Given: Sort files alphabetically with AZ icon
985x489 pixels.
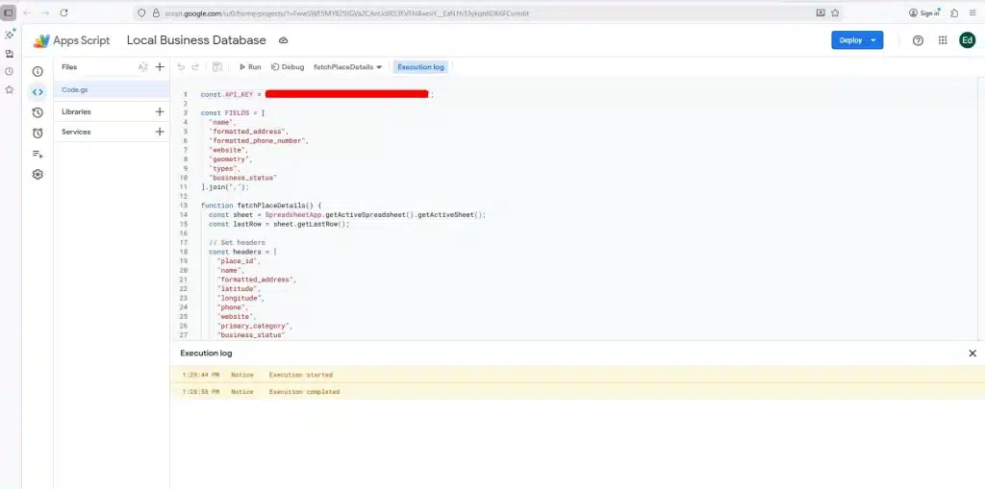Looking at the screenshot, I should [143, 67].
